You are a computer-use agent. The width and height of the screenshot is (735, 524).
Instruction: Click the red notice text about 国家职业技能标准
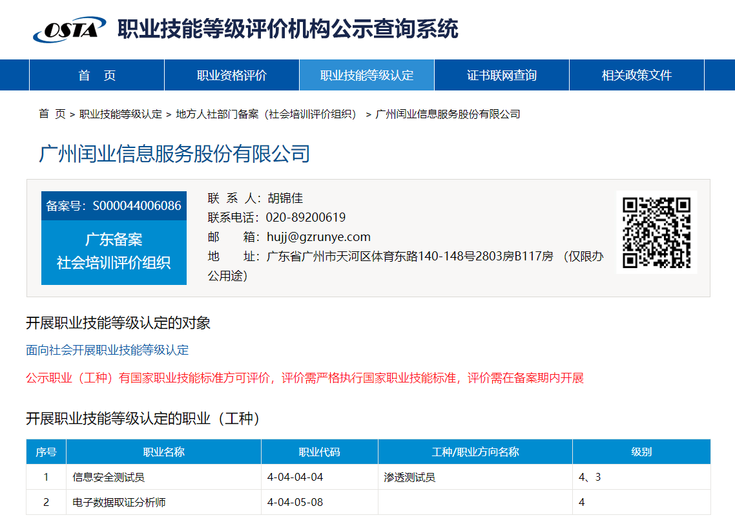coord(305,378)
